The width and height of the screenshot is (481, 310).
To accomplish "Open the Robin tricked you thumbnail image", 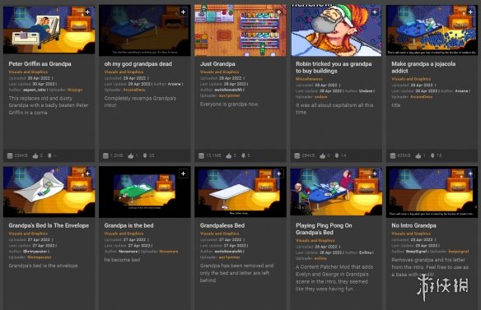I will [336, 30].
